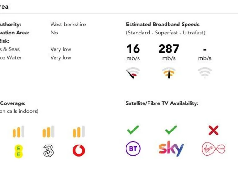Screen dimensions: 238x179
Task: Click the Vodafone logo
Action: tap(79, 151)
